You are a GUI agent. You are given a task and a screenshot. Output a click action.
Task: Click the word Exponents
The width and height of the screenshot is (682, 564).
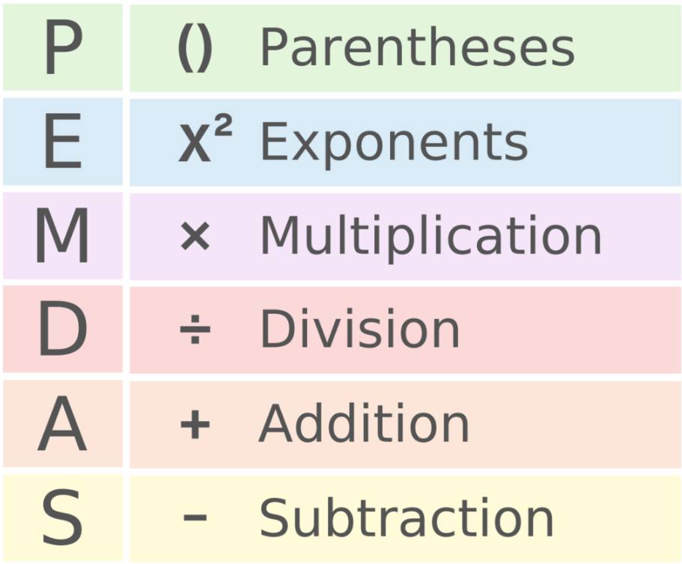point(394,145)
